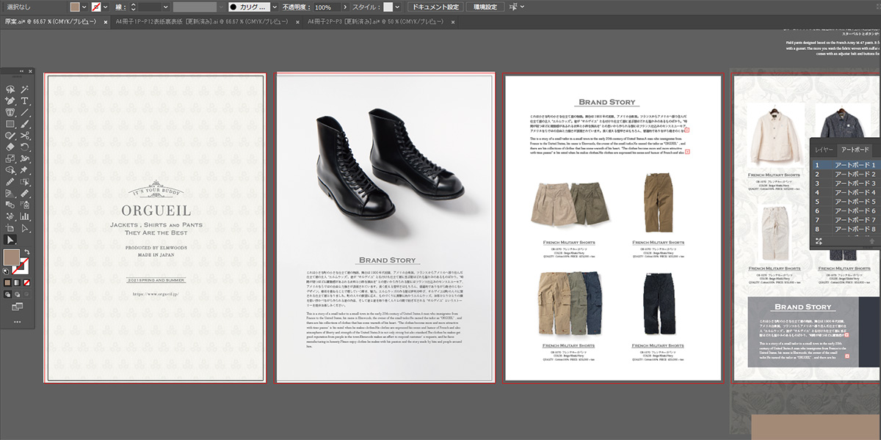
Task: Open the stroke weight dropdown
Action: [164, 7]
